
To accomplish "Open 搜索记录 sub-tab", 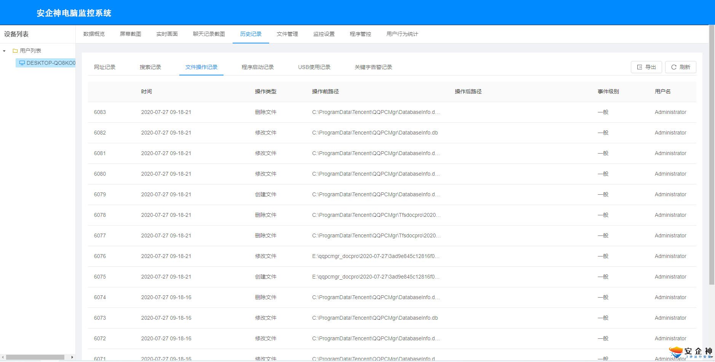I will point(150,67).
